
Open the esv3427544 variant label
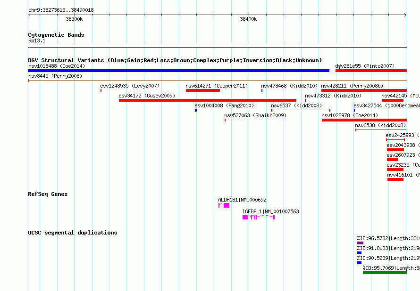click(387, 105)
